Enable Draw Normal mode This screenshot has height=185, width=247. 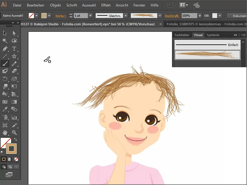click(4, 166)
